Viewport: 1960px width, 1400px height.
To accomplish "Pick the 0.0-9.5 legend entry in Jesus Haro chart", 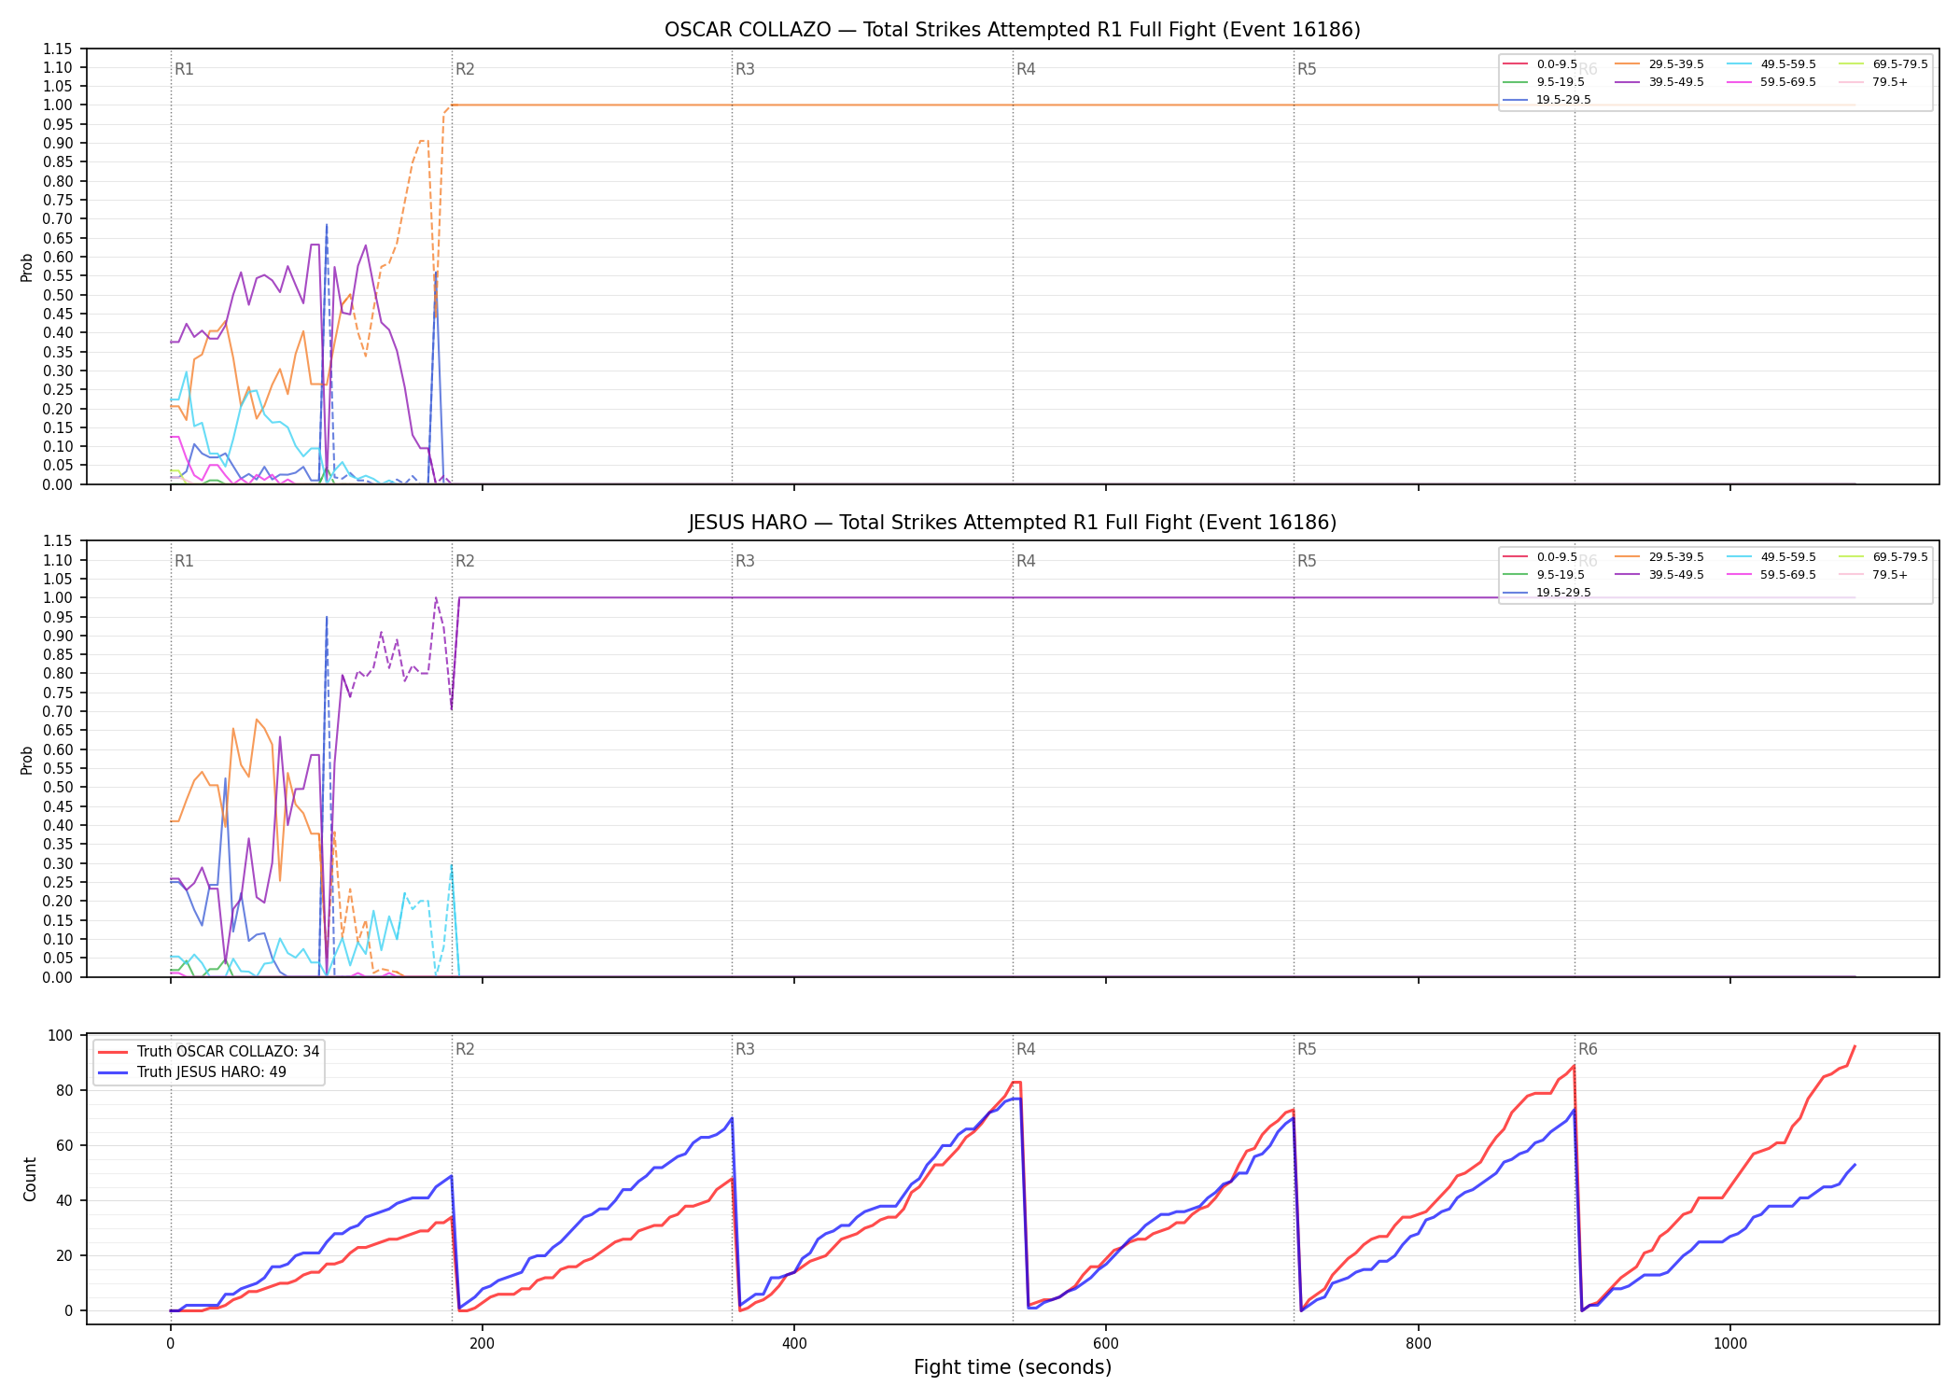I will coord(1540,557).
